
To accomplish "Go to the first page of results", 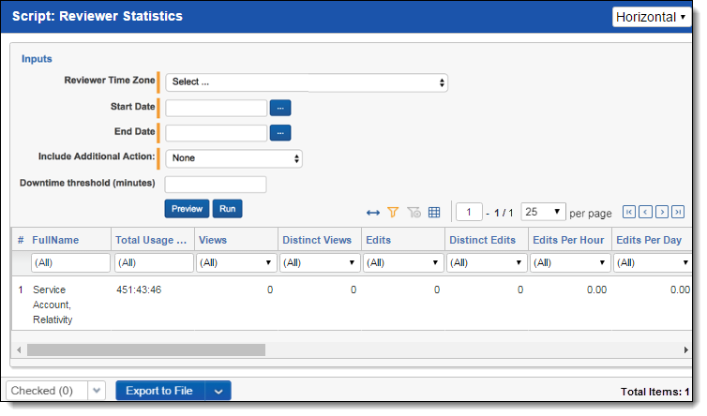I will coord(629,213).
